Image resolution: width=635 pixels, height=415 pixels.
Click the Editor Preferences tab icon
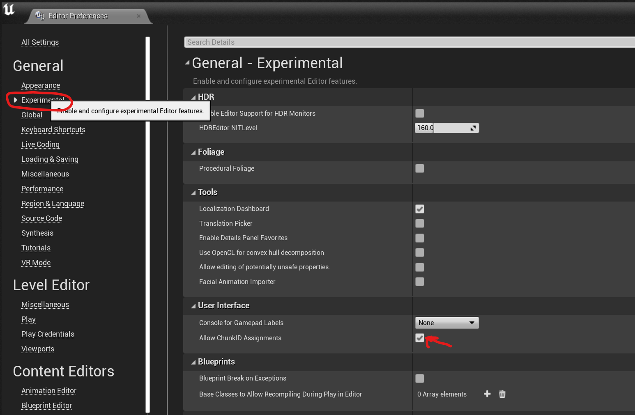tap(39, 16)
